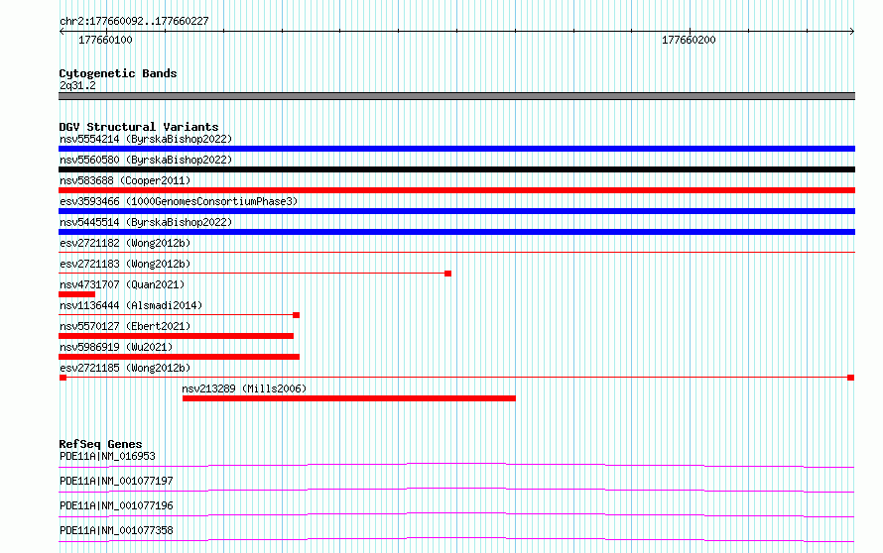883x553 pixels.
Task: Click the blue bar under nsv5554214
Action: (x=456, y=149)
